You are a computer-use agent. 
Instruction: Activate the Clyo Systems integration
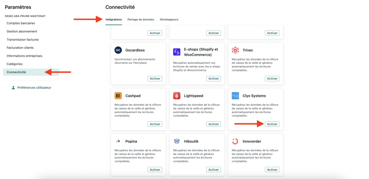[272, 124]
